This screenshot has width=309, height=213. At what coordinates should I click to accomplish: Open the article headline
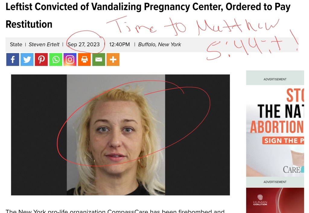point(148,15)
